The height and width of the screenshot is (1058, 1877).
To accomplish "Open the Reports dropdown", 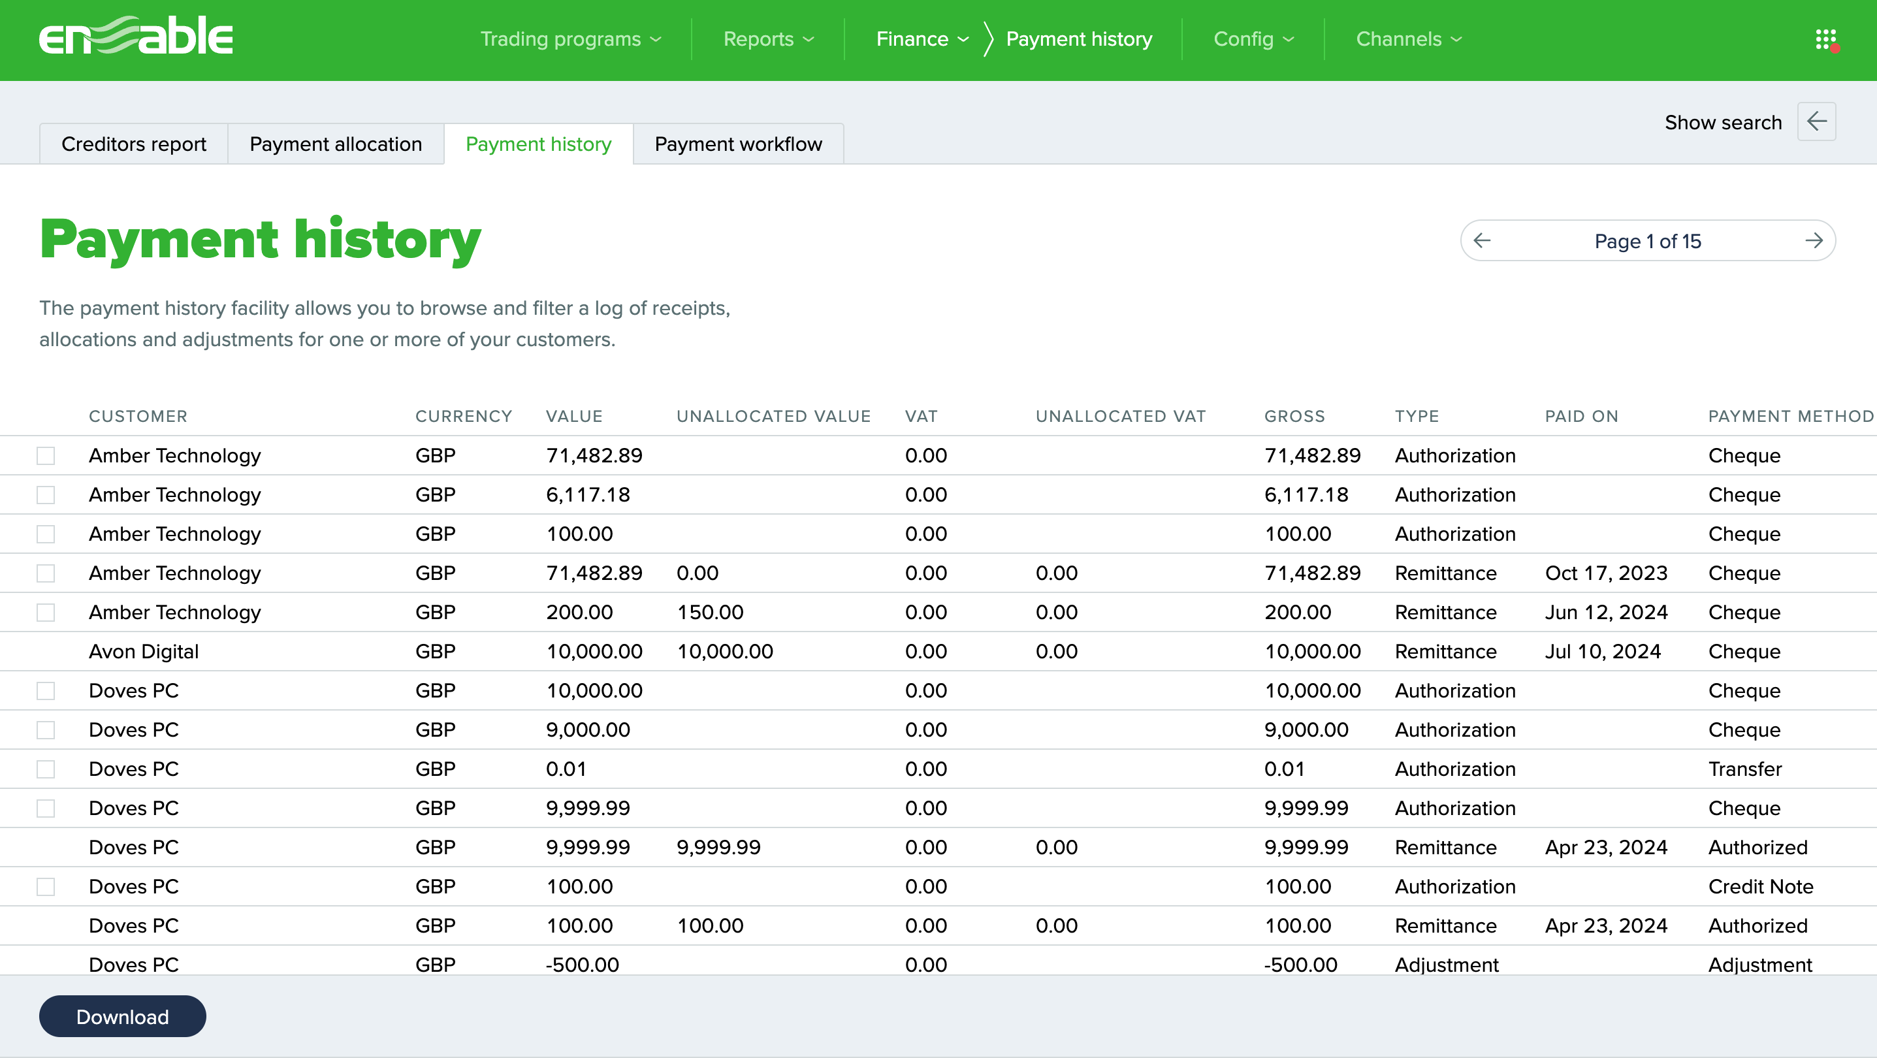I will (768, 39).
